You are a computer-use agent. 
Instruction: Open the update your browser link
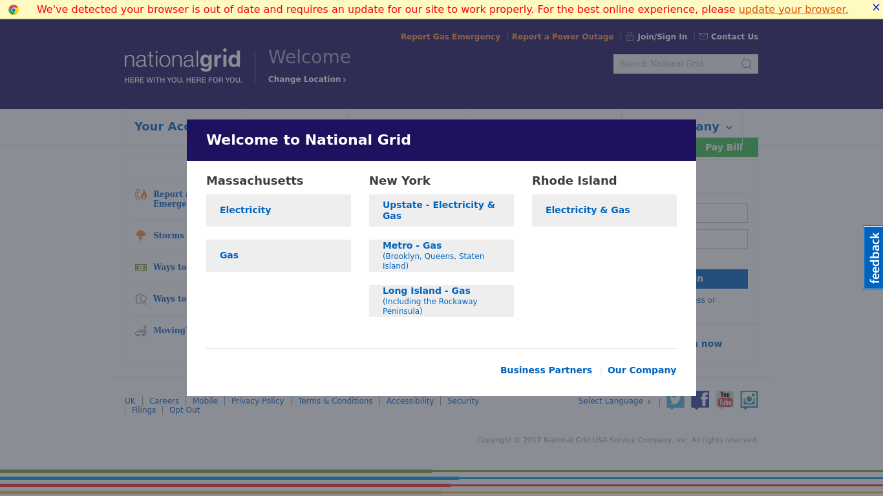click(x=793, y=9)
